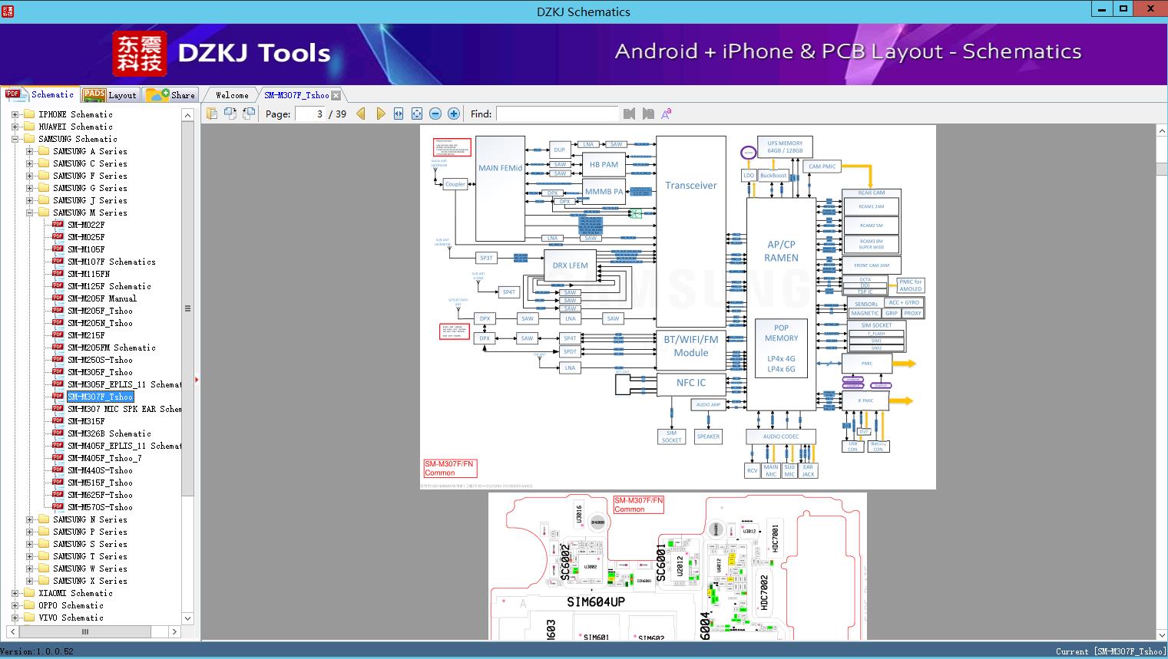Click the SM-M105F PDF icon

point(58,249)
